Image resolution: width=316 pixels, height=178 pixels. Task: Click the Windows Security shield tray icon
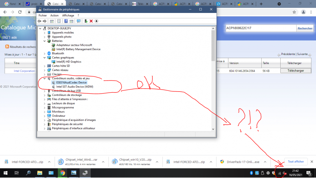(x=273, y=173)
